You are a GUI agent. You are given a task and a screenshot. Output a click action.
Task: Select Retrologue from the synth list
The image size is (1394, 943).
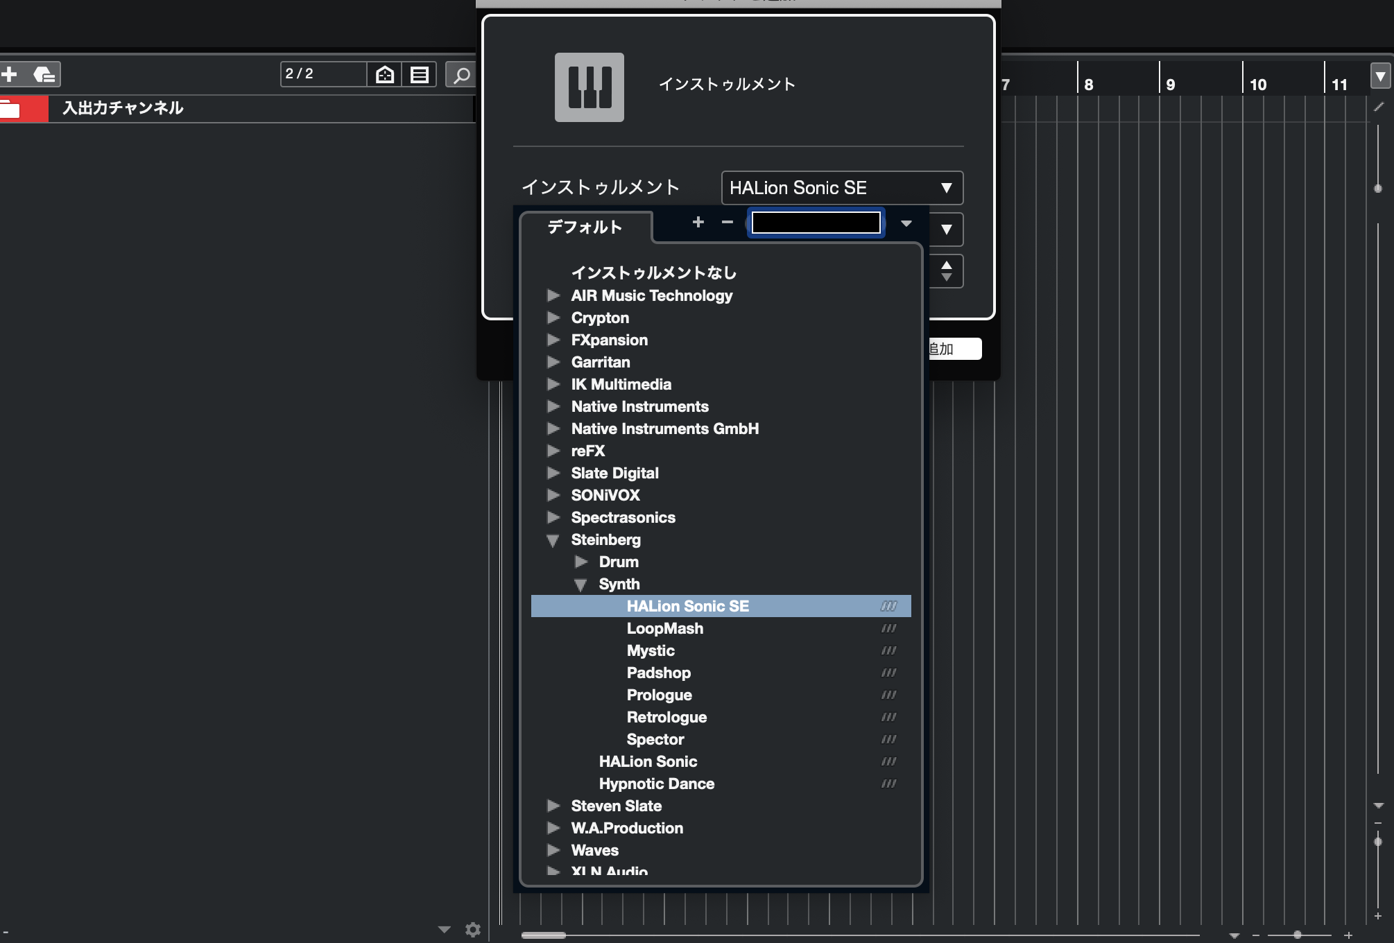click(666, 717)
